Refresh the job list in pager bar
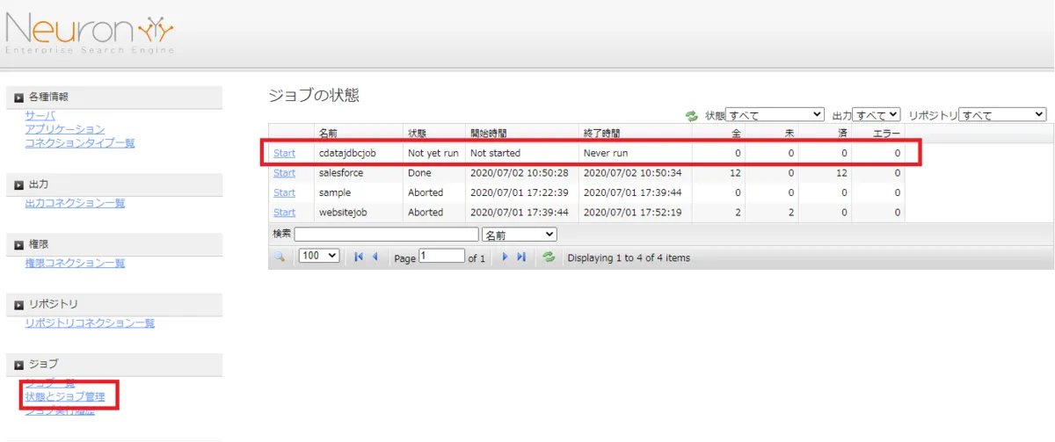 549,257
